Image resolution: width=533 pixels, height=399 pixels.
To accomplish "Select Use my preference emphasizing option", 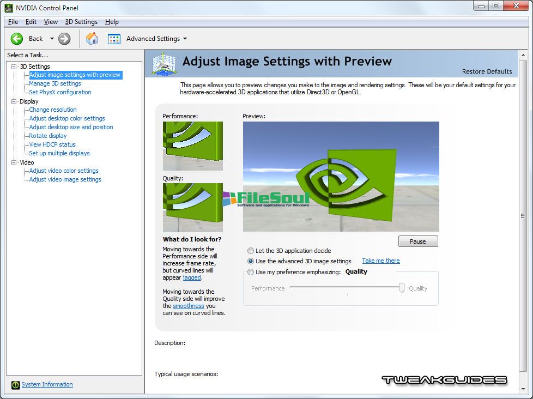I will coord(251,272).
